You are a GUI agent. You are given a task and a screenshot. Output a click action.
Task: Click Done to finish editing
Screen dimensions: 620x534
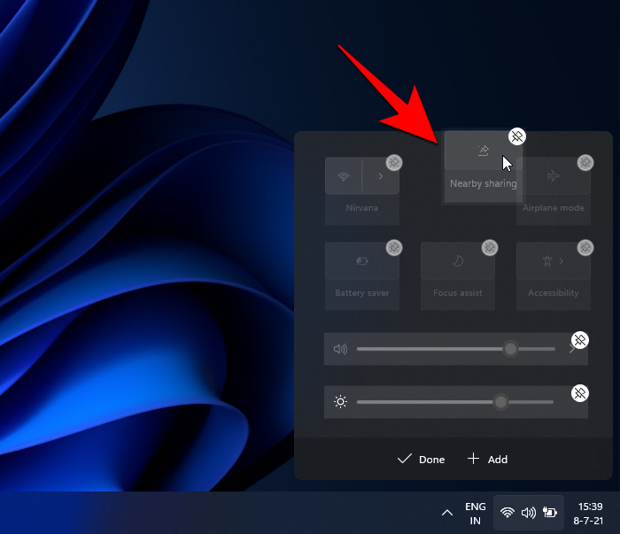point(422,459)
